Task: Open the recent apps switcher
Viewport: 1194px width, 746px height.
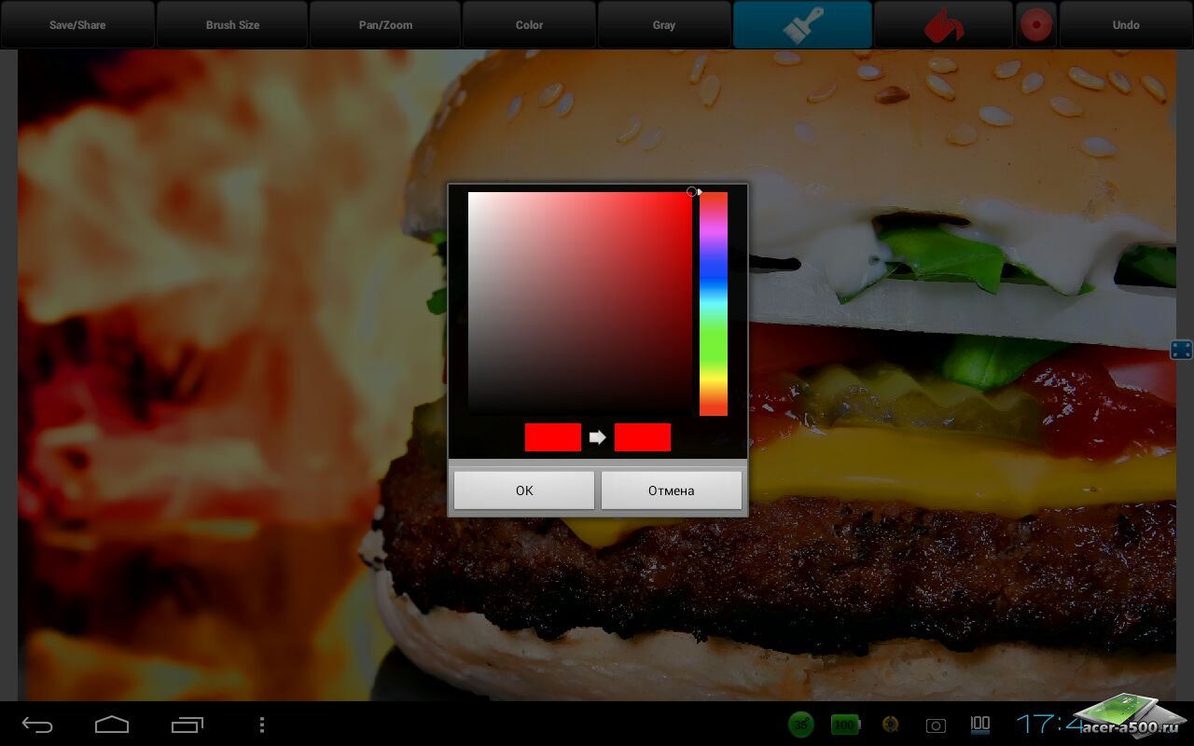Action: 187,725
